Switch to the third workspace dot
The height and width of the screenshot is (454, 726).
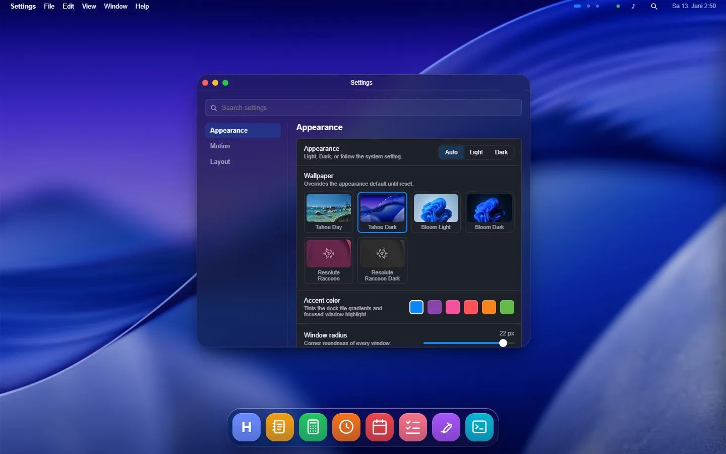pos(597,6)
